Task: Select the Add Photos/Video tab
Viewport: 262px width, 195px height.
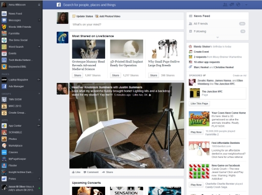Action: click(x=108, y=16)
